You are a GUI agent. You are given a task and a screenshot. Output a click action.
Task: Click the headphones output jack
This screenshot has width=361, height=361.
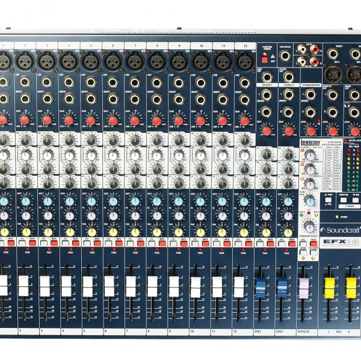tap(354, 113)
